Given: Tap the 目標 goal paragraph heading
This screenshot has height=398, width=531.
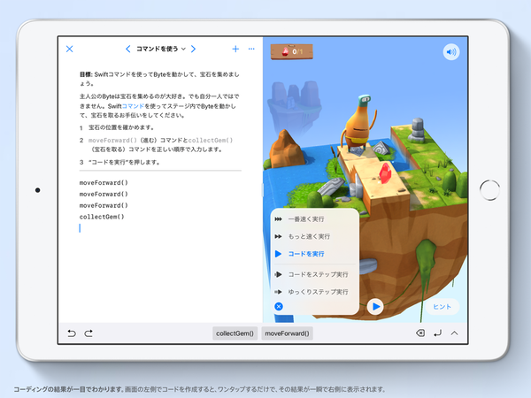Looking at the screenshot, I should [x=86, y=74].
